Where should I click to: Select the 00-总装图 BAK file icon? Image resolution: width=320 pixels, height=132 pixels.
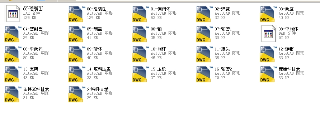tap(13, 14)
